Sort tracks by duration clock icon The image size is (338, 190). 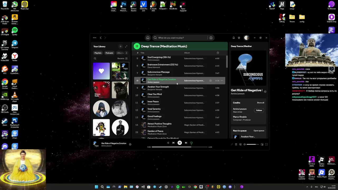click(218, 53)
